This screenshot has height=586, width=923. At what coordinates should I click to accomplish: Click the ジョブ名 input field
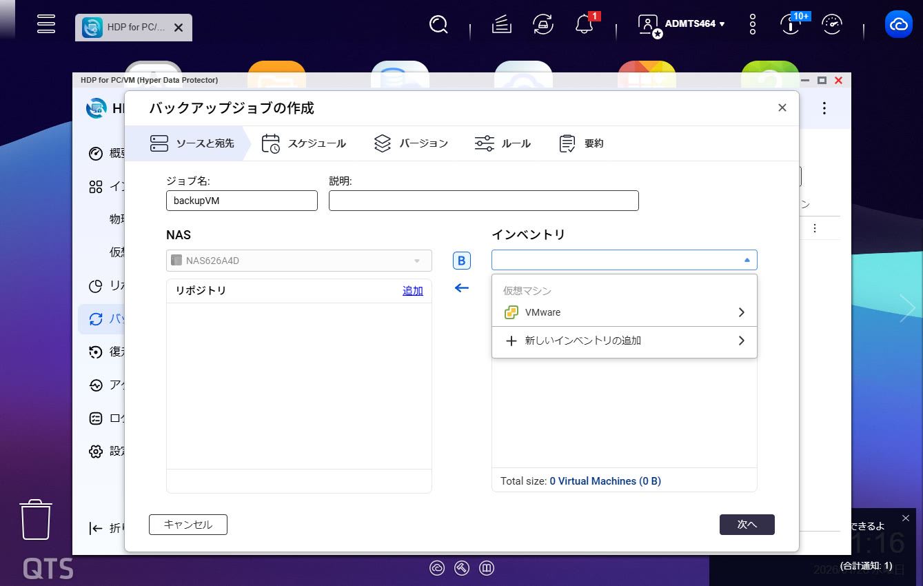[241, 201]
